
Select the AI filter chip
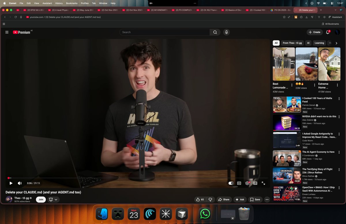(x=308, y=43)
